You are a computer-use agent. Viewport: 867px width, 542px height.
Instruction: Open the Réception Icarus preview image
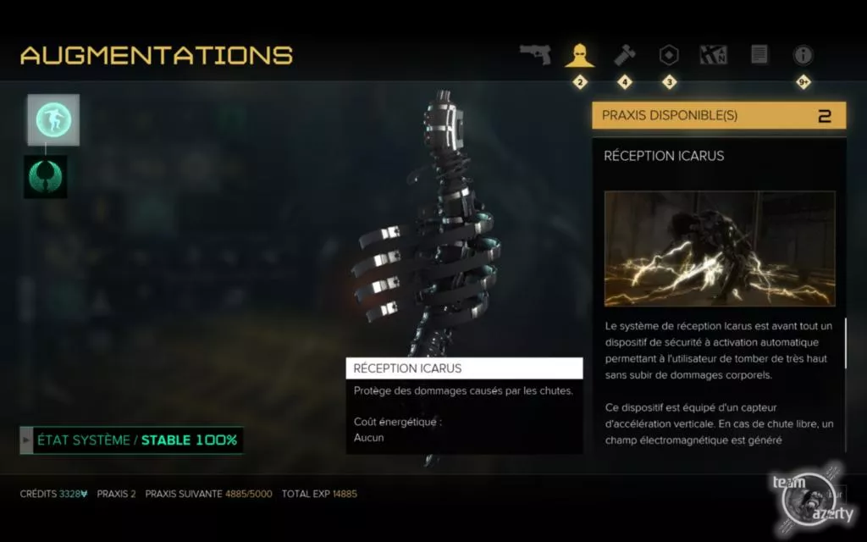click(x=720, y=248)
